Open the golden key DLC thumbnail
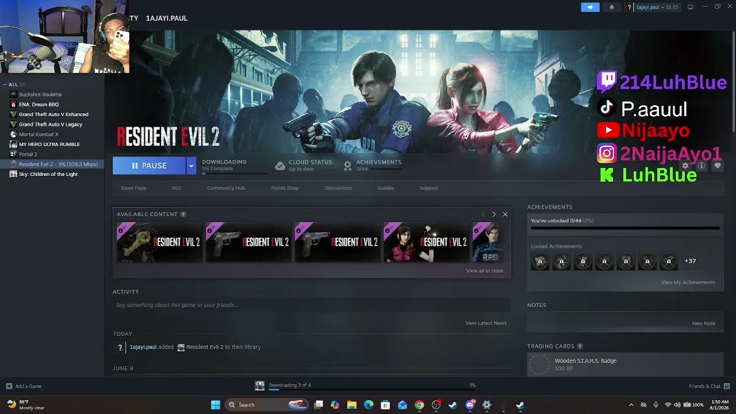Image resolution: width=736 pixels, height=414 pixels. [x=159, y=242]
